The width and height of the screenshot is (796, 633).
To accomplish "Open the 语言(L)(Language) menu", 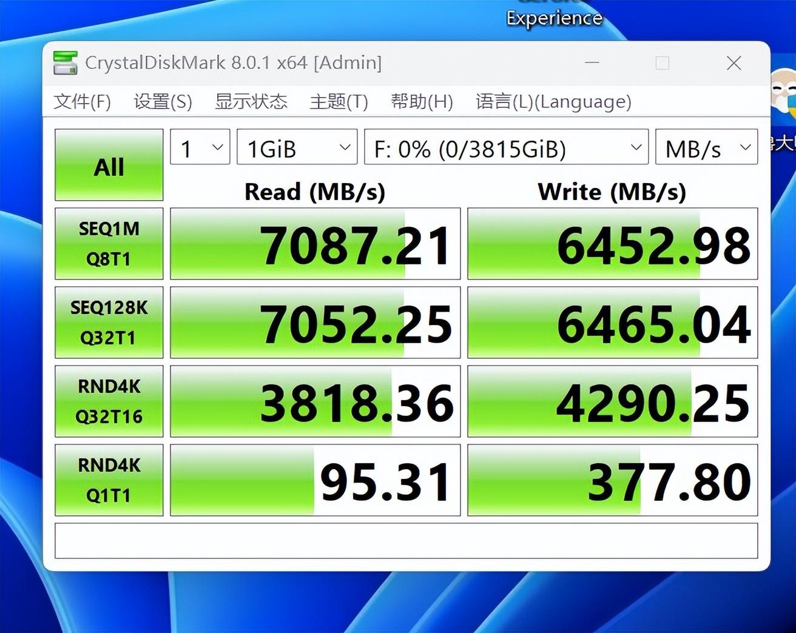I will [x=553, y=101].
